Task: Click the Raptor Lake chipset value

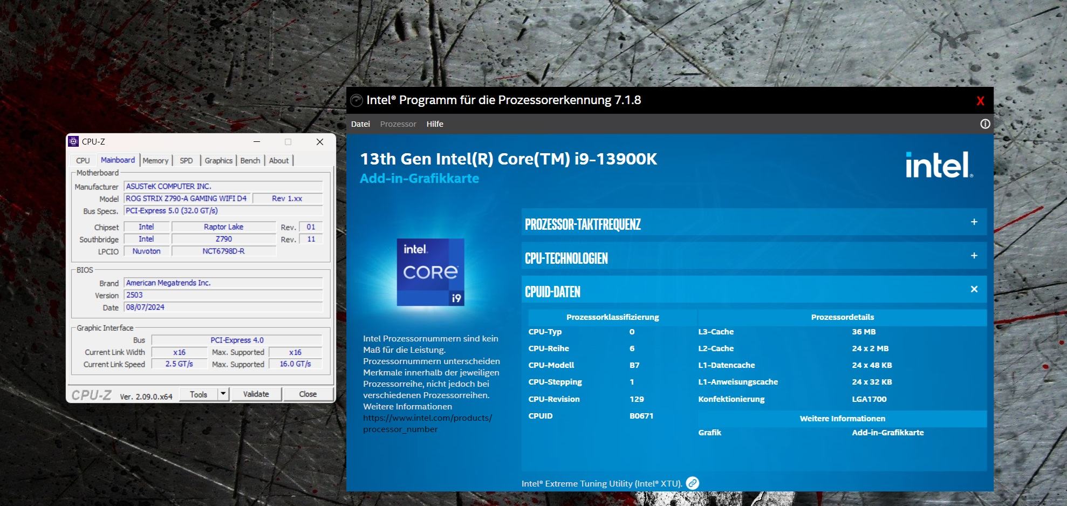Action: [224, 227]
